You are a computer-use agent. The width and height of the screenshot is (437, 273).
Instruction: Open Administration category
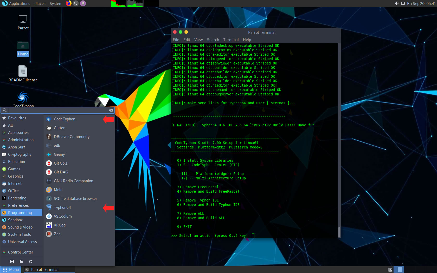[x=22, y=140]
